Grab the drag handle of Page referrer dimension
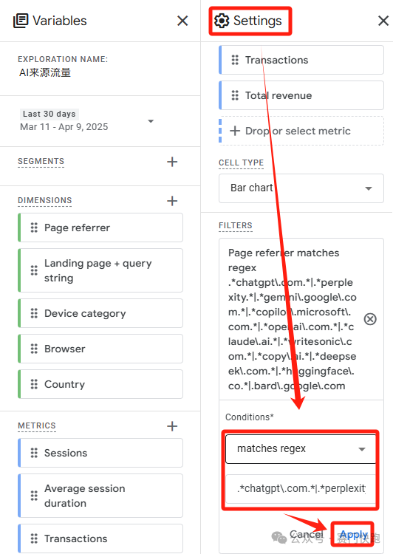Screen dimensions: 393x554 34,228
